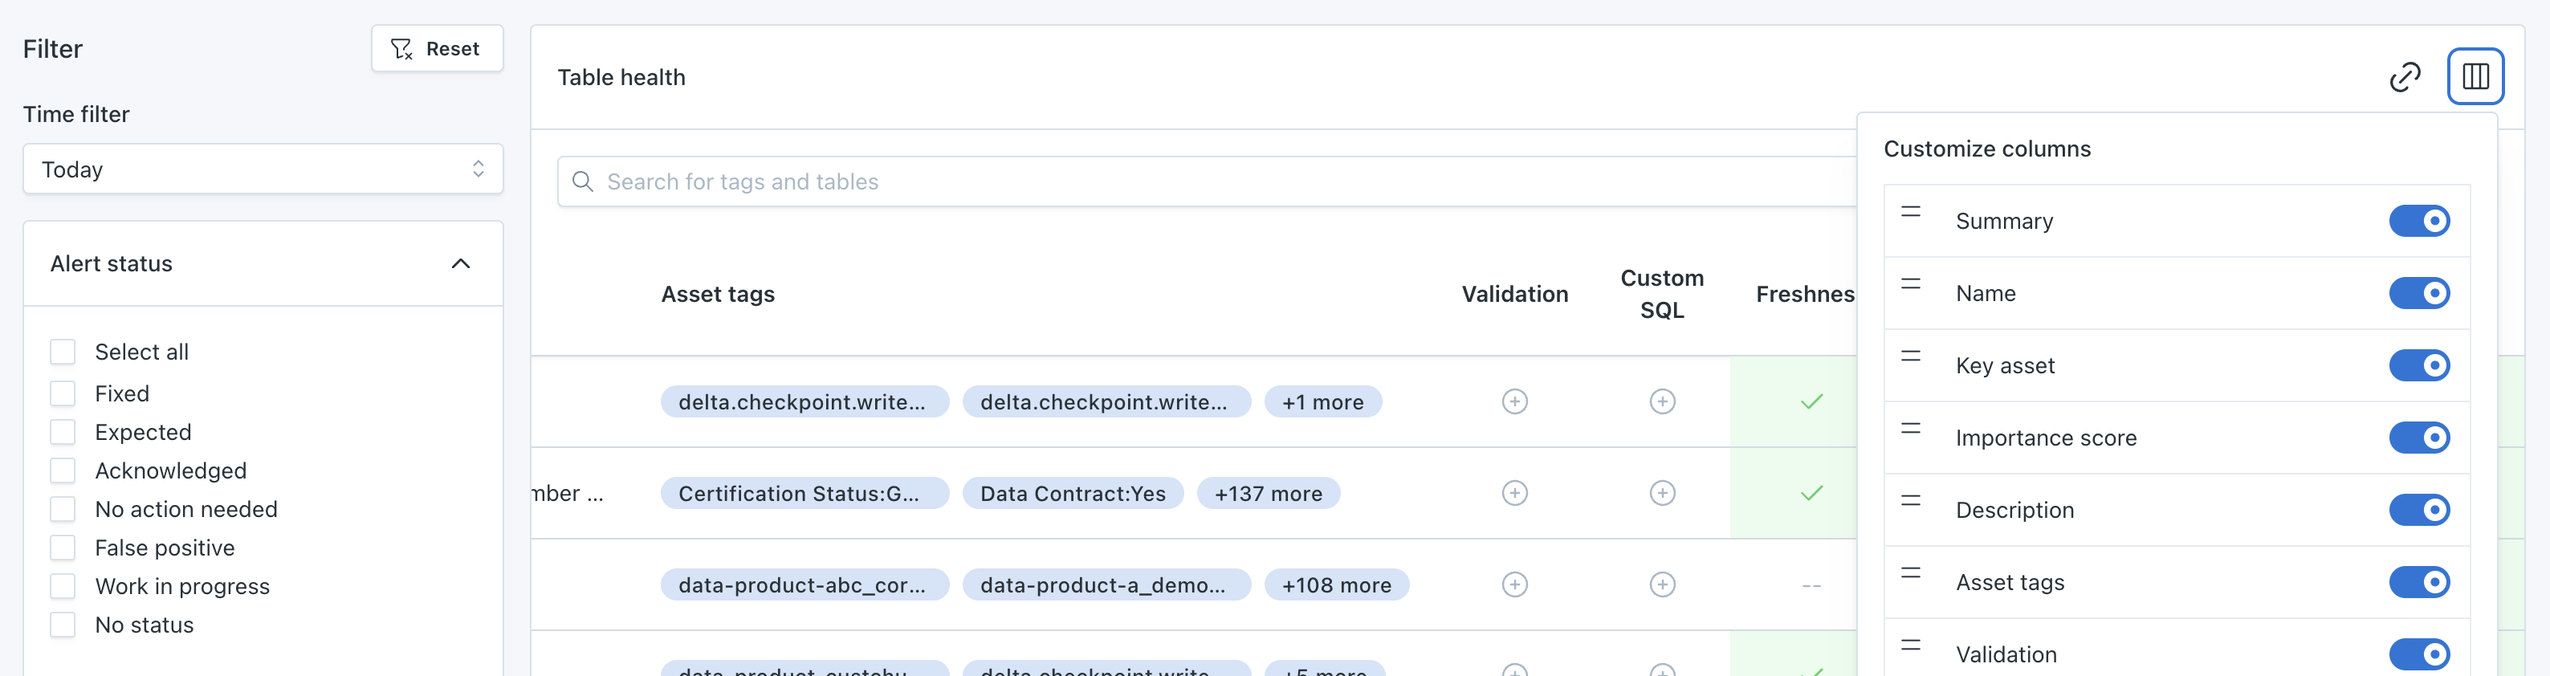The width and height of the screenshot is (2550, 676).
Task: Add validation monitor in first table row
Action: (1514, 402)
